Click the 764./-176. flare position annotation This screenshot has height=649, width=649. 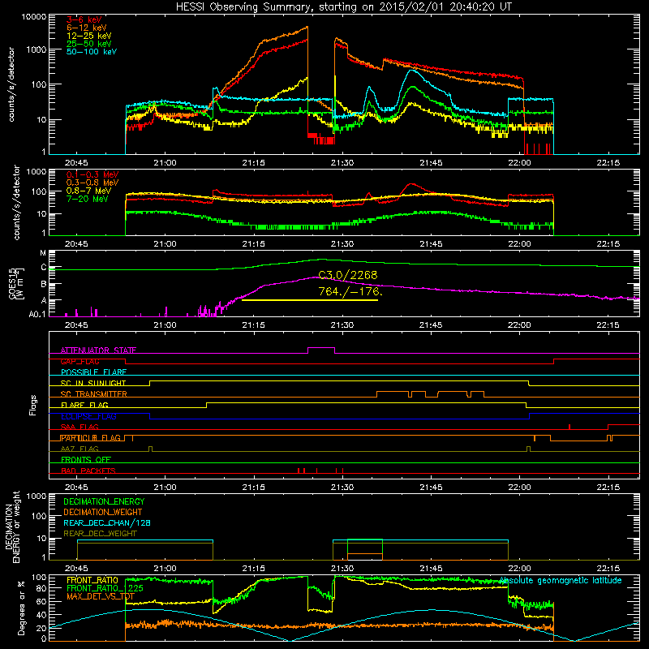[x=350, y=291]
